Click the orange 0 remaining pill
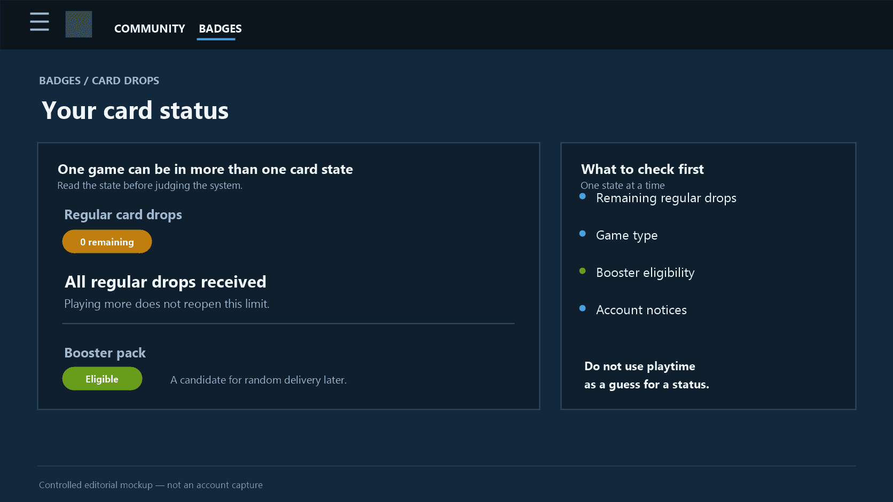Image resolution: width=893 pixels, height=502 pixels. 107,242
